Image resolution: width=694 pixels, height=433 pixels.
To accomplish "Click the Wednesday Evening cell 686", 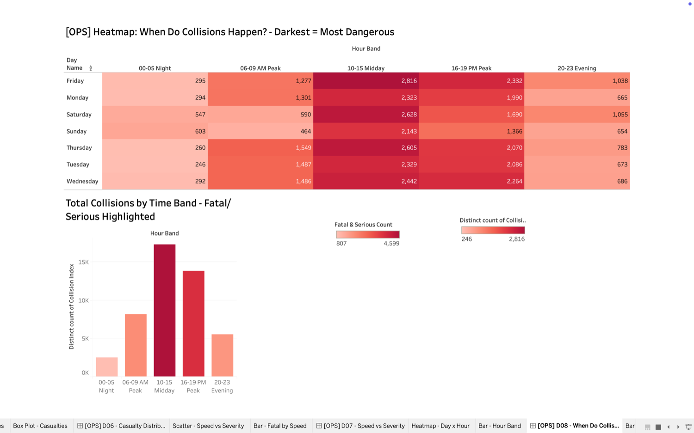I will point(577,181).
